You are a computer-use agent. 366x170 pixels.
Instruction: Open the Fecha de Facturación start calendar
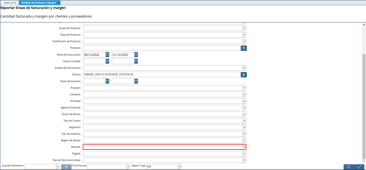click(x=107, y=55)
